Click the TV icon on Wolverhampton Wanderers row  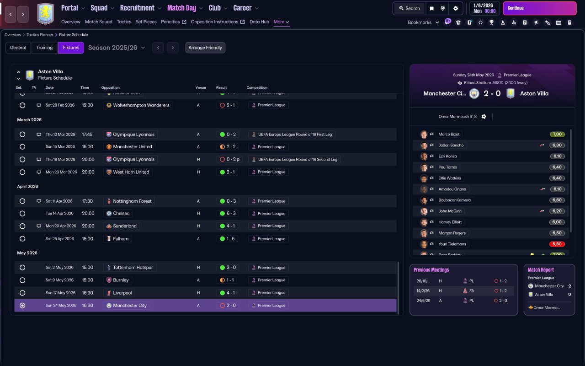point(39,105)
